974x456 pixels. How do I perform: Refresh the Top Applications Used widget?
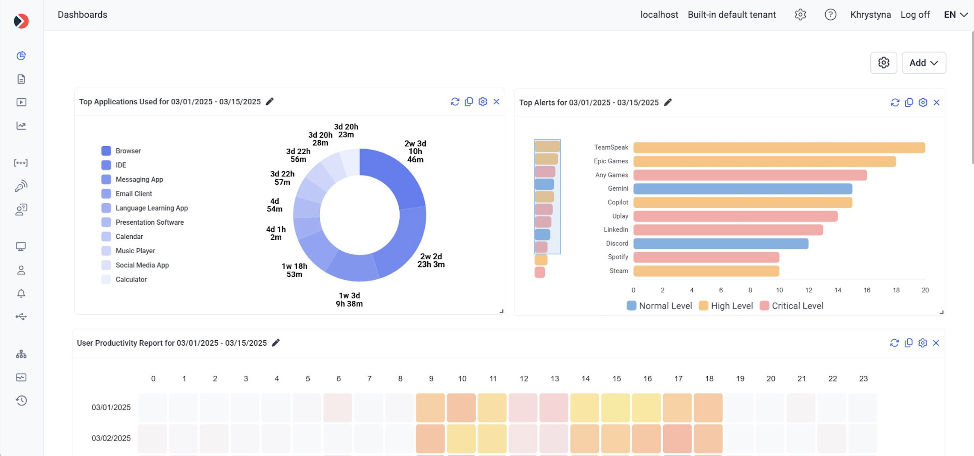pyautogui.click(x=455, y=102)
